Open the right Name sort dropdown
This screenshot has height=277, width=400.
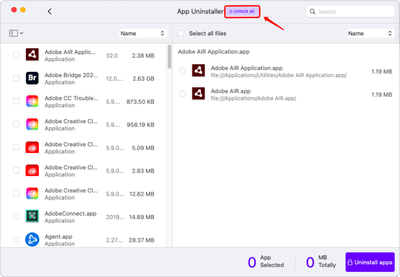(x=370, y=33)
